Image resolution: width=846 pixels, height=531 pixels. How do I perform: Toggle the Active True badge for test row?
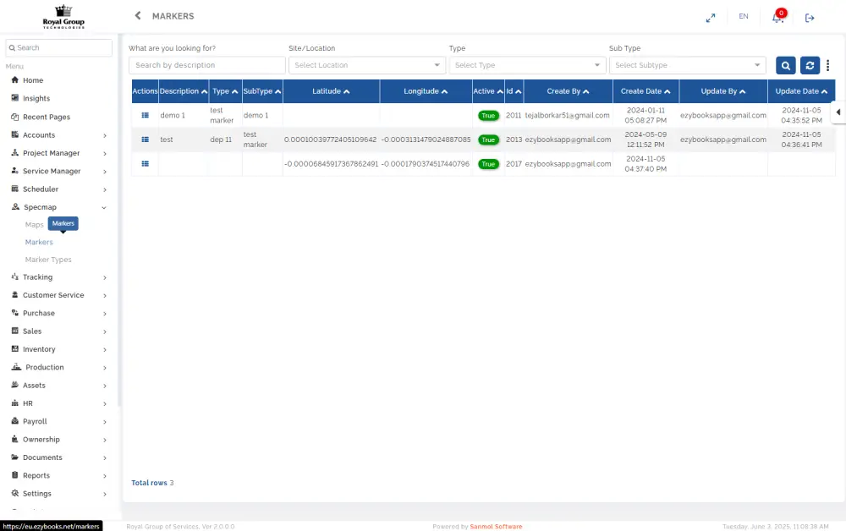point(488,140)
